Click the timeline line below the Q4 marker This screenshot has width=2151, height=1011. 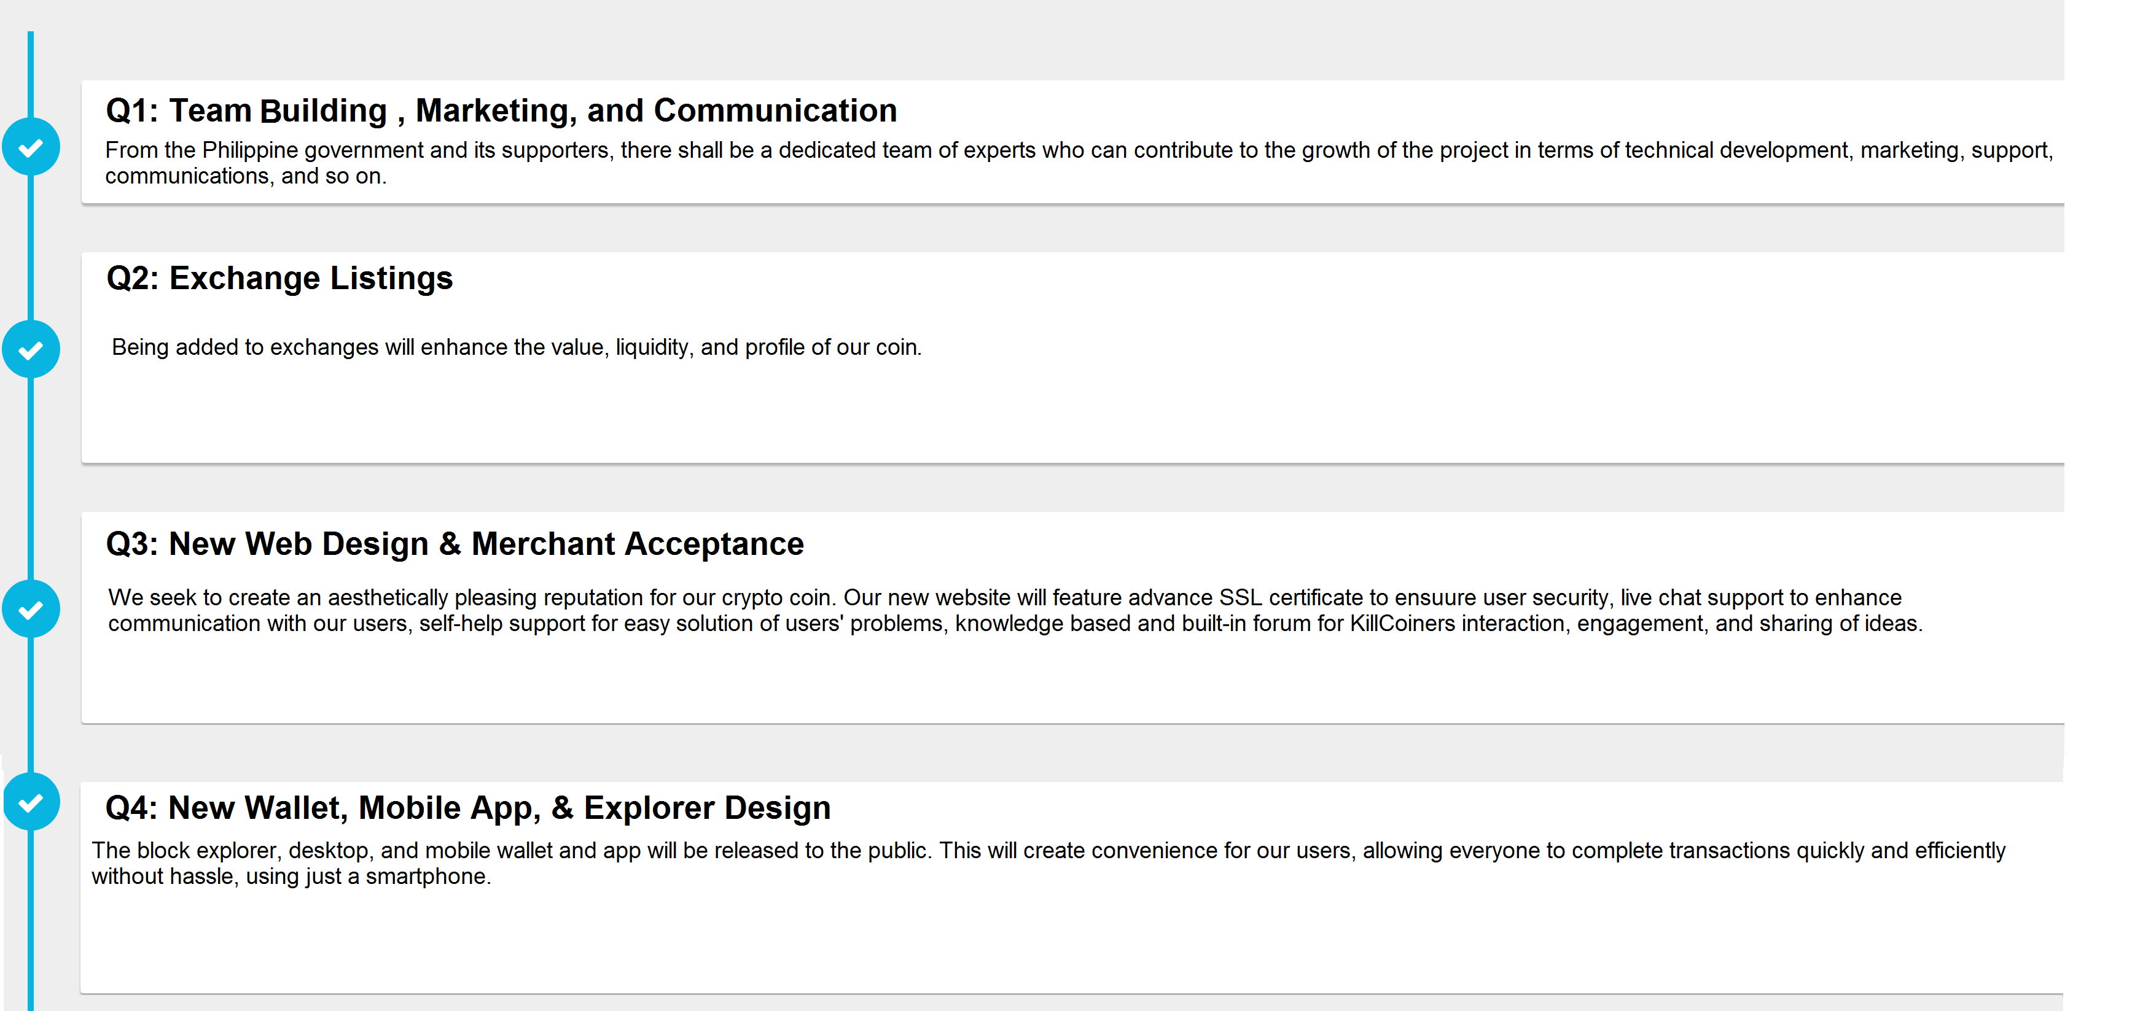click(31, 918)
